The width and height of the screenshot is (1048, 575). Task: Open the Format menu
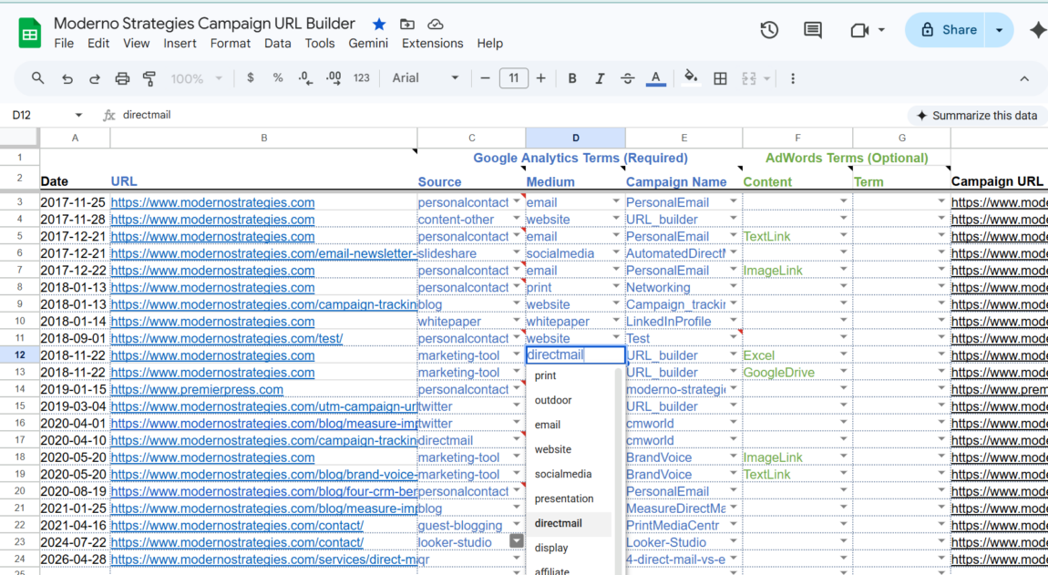click(230, 44)
